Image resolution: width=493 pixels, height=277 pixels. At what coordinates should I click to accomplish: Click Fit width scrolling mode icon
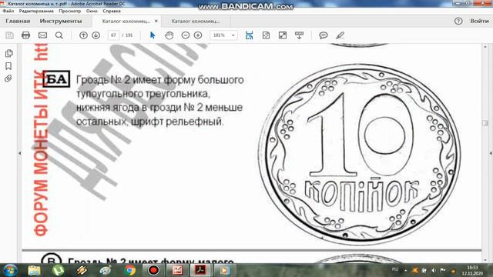[x=249, y=35]
